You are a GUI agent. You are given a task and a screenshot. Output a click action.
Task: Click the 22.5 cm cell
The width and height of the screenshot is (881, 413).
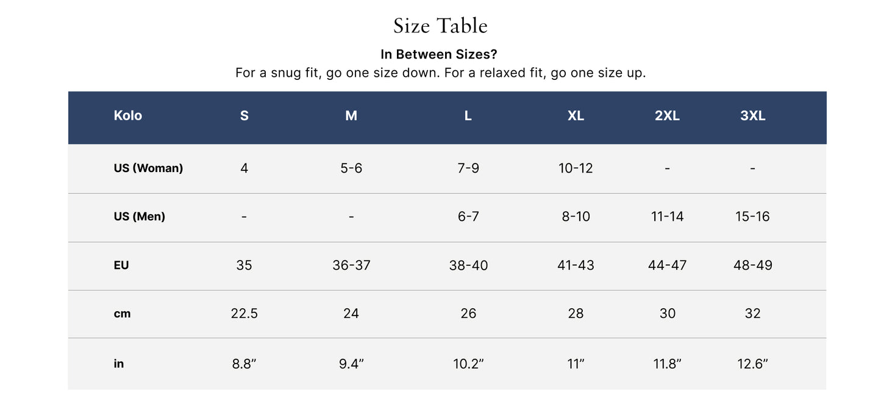244,314
